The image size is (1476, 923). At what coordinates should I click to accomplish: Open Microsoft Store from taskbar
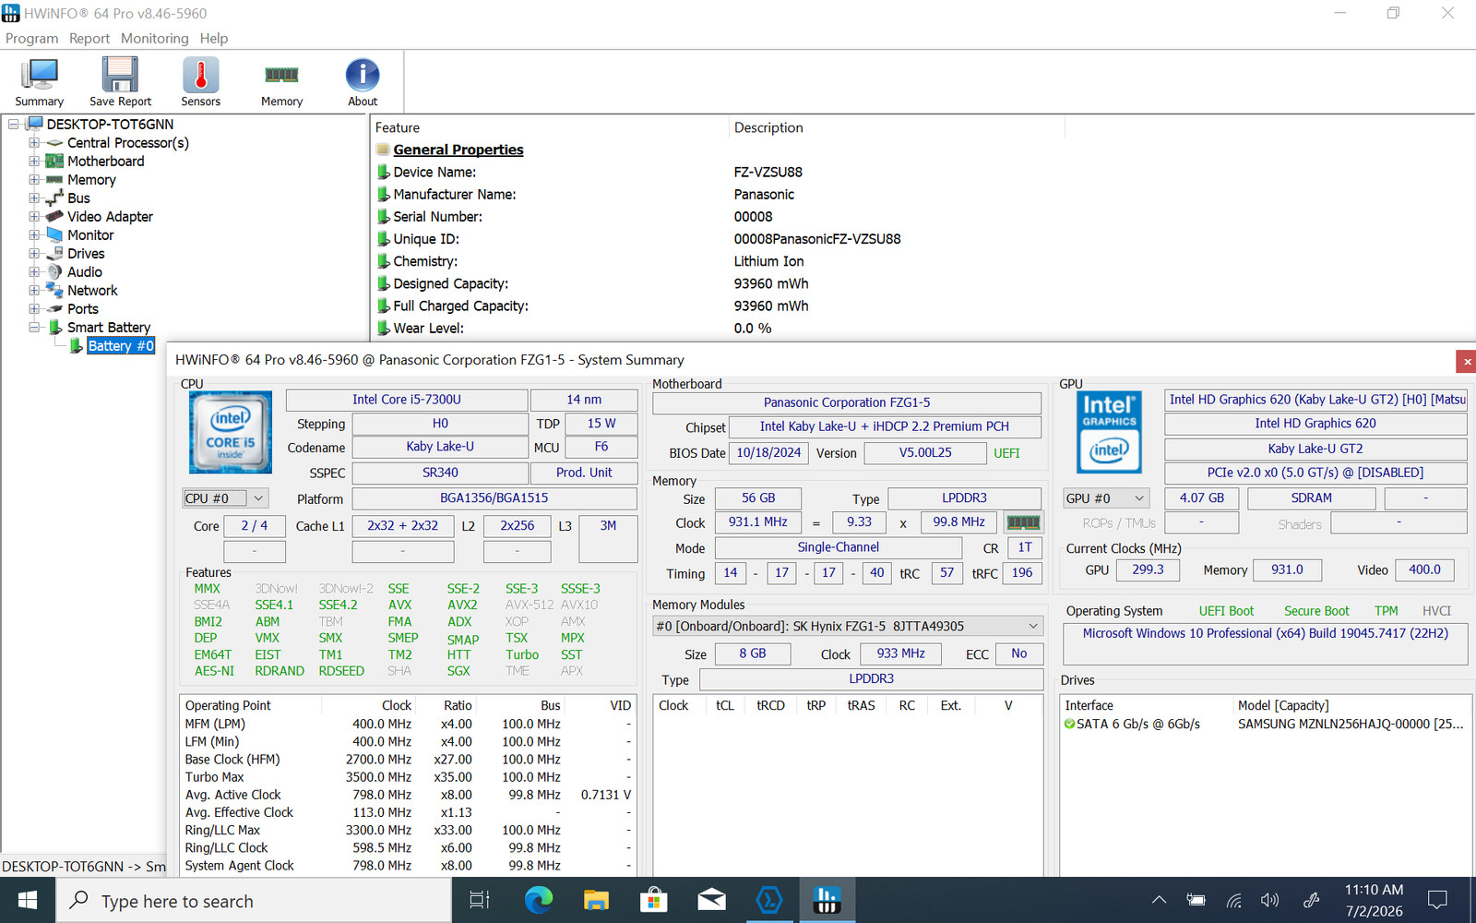654,900
